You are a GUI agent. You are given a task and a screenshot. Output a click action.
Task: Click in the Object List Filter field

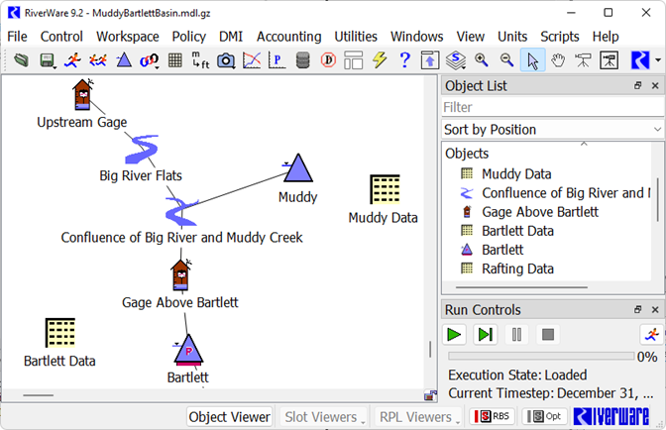click(x=552, y=107)
